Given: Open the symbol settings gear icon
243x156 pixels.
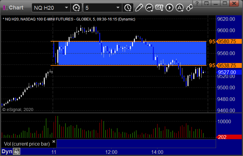Looking at the screenshot, I should 76,8.
